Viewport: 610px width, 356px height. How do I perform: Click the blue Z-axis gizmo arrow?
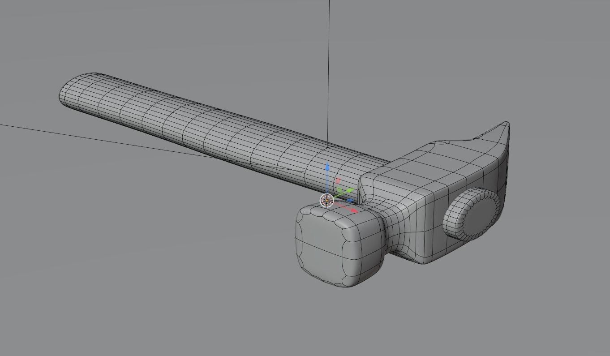(327, 167)
